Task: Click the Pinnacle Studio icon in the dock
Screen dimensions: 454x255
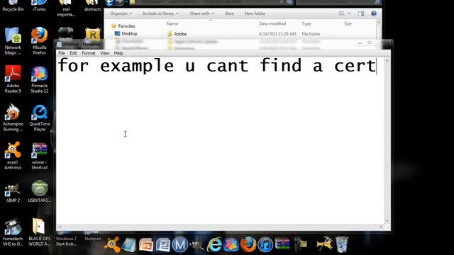Action: (x=231, y=244)
